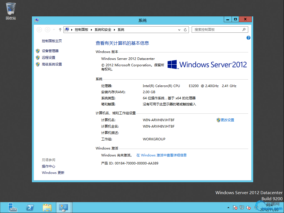Open 操作中心 link

[48, 166]
